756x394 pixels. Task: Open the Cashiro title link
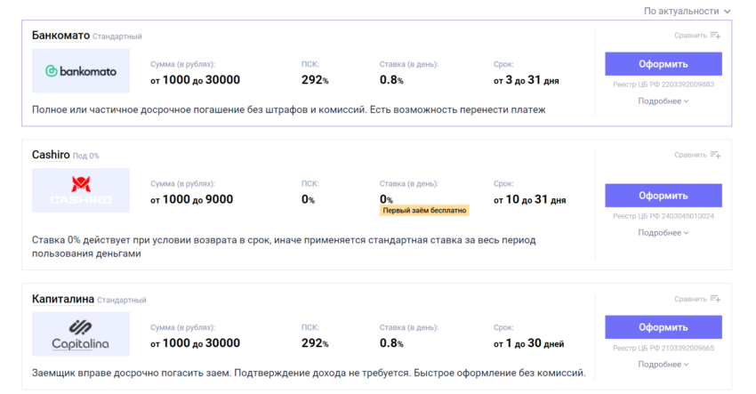[x=51, y=155]
